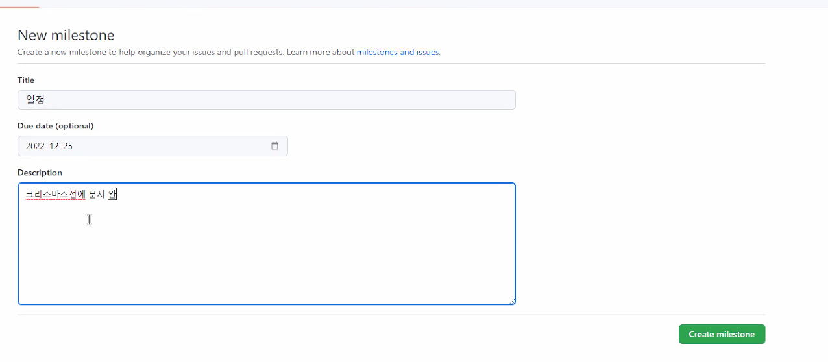Focus the Title input containing 일정
The height and width of the screenshot is (362, 828).
267,100
